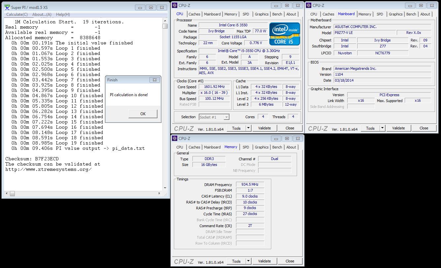
Task: Click the Super PI vertical scrollbar up arrow
Action: pyautogui.click(x=165, y=21)
